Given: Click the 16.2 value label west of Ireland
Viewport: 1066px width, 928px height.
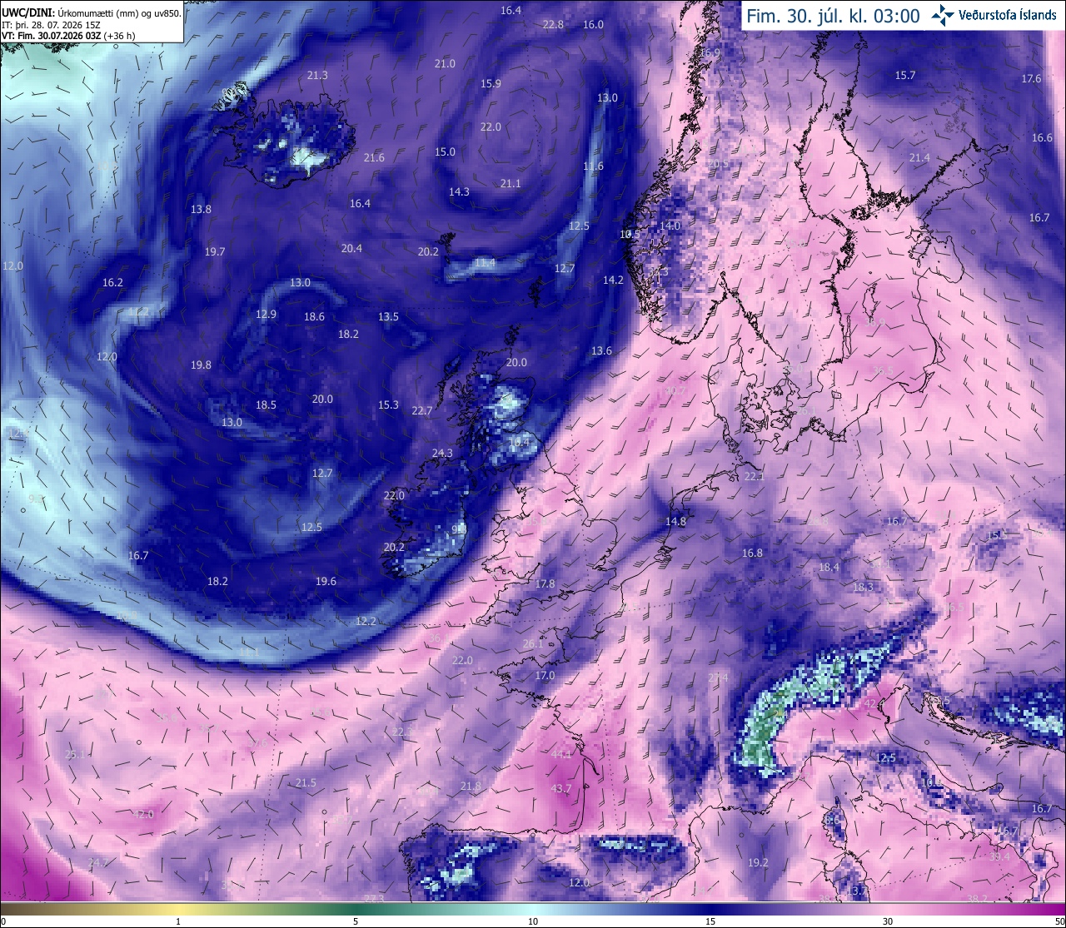Looking at the screenshot, I should click(x=112, y=282).
